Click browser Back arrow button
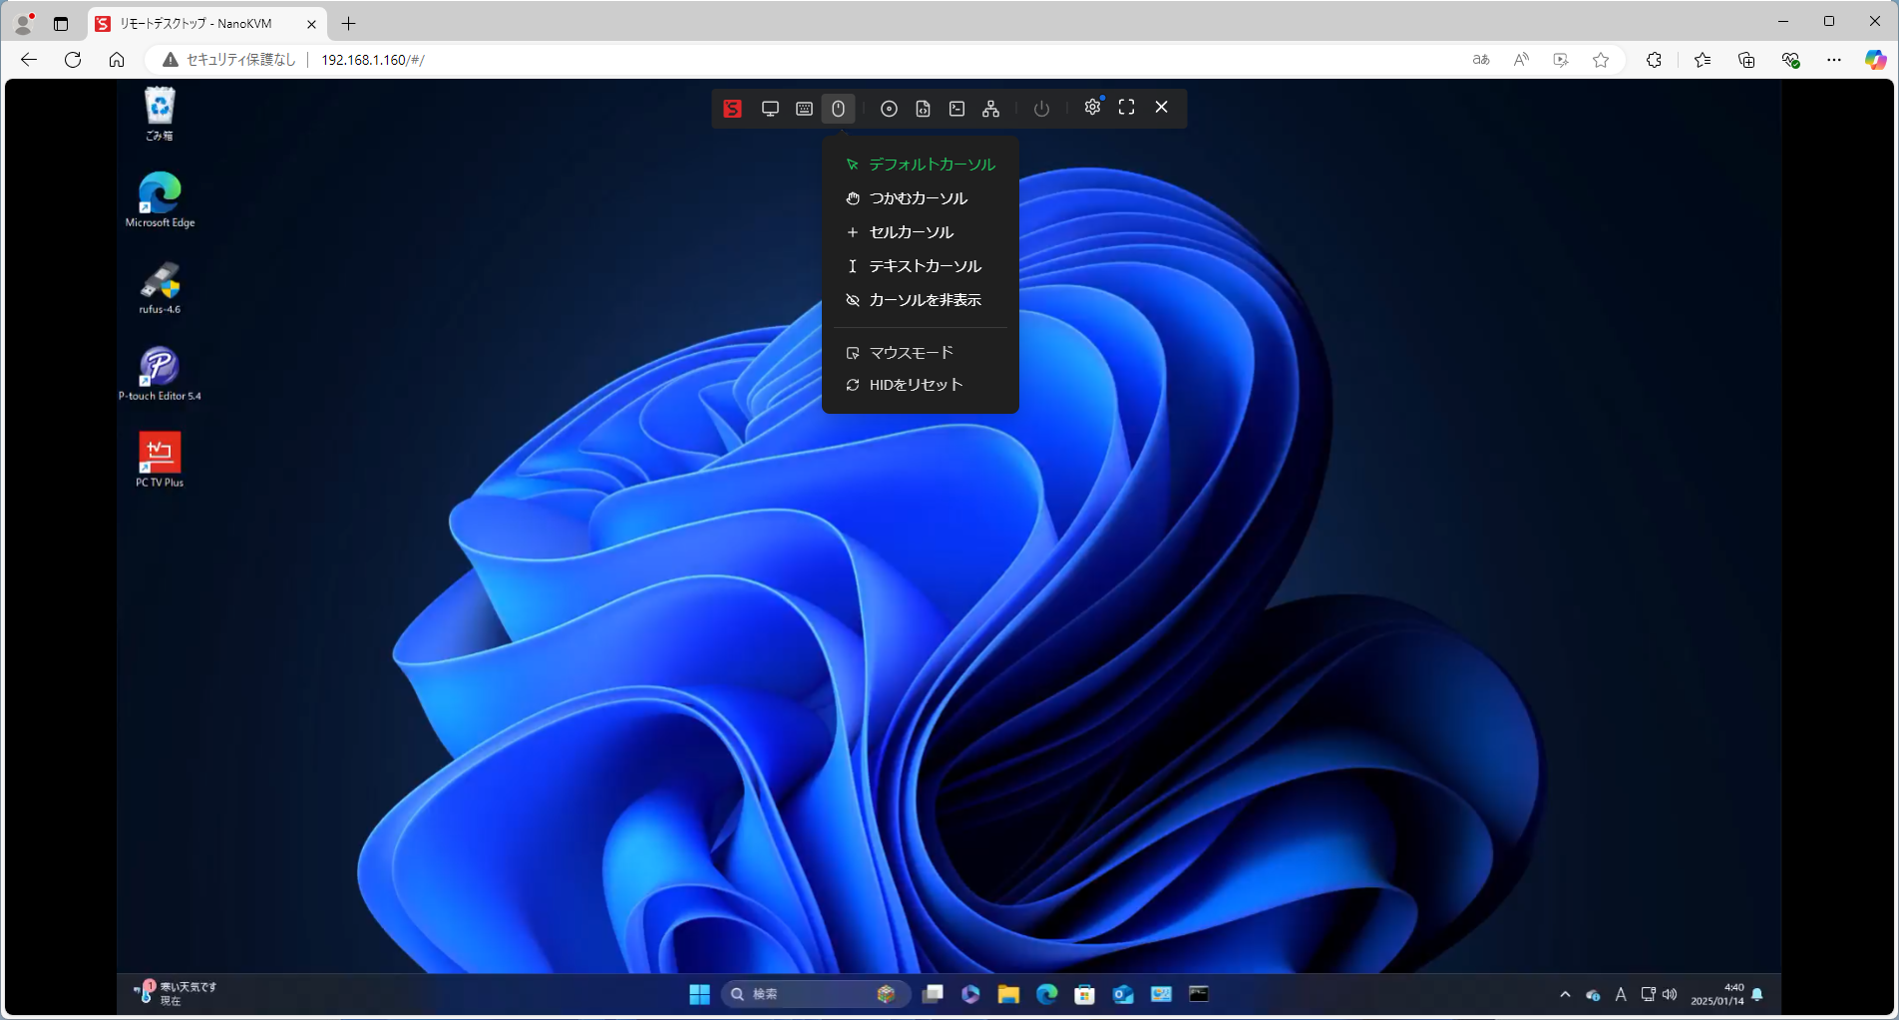The height and width of the screenshot is (1020, 1899). tap(29, 60)
